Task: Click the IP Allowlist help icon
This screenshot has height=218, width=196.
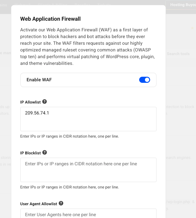Action: [x=45, y=102]
